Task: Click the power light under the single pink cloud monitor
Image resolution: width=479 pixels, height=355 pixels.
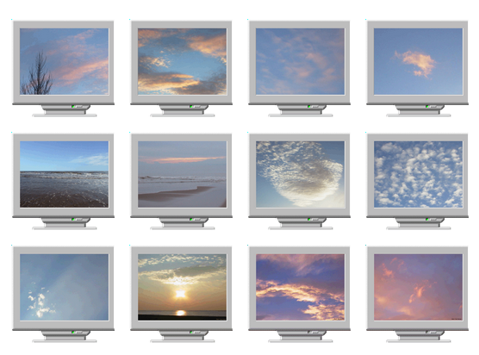Action: point(427,106)
